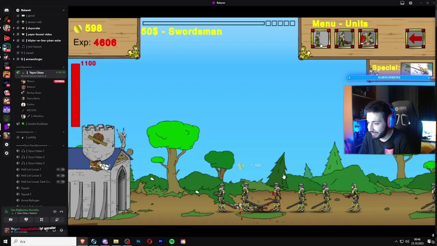Open Windows Start menu
437x246 pixels.
[5, 242]
